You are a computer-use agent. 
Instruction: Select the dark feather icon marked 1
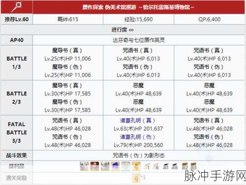[165, 167]
